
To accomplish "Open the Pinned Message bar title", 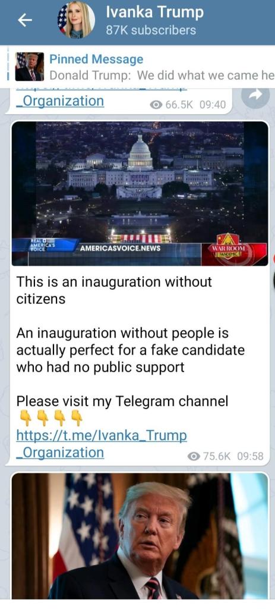I will click(x=96, y=59).
